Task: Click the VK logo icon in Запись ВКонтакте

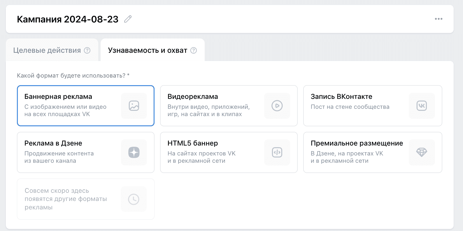Action: 422,106
